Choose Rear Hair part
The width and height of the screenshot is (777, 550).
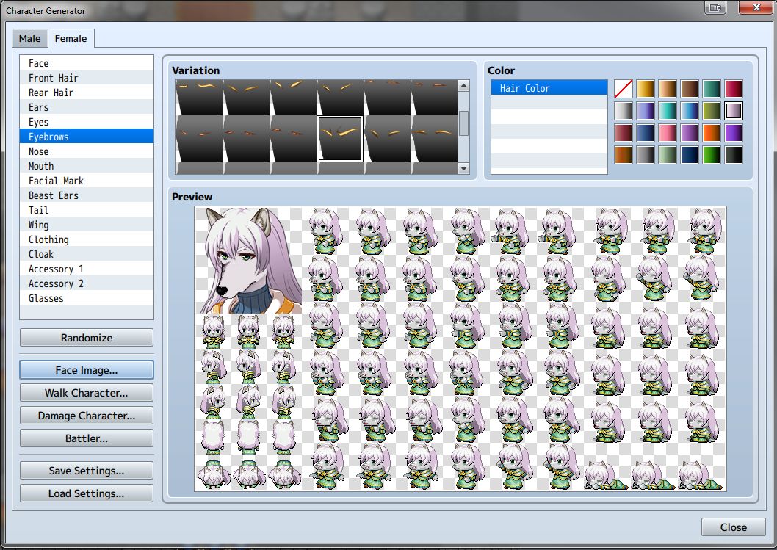pos(87,93)
